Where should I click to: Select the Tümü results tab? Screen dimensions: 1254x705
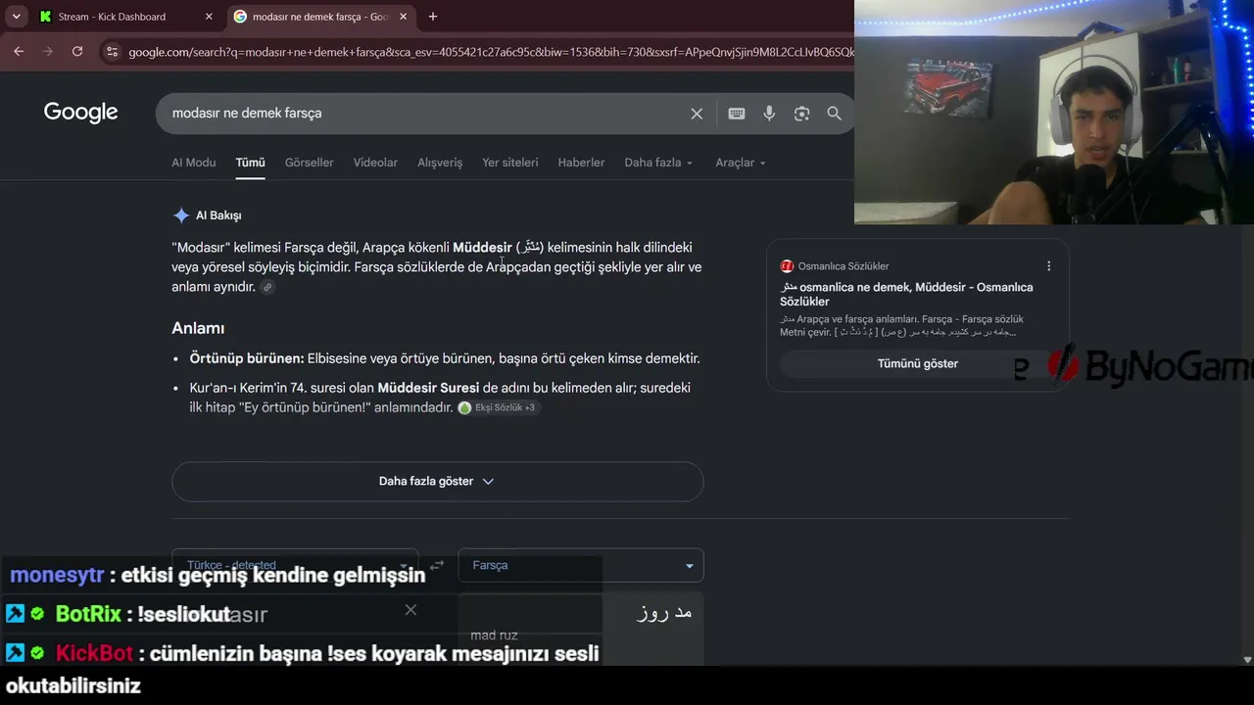pos(250,163)
